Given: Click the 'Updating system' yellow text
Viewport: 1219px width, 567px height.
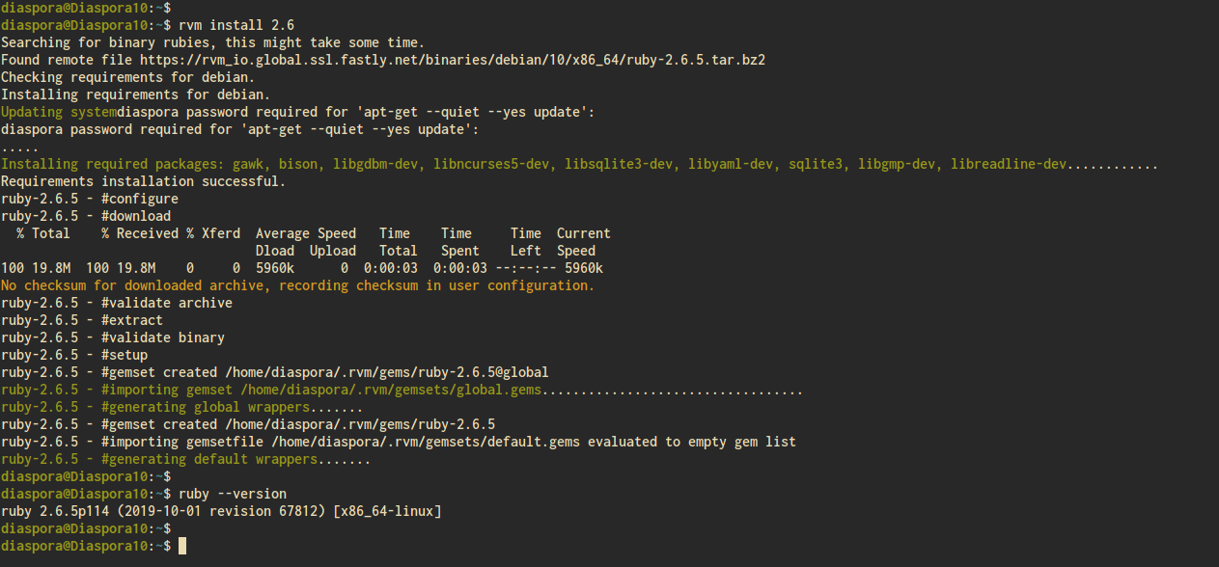Looking at the screenshot, I should [x=59, y=112].
